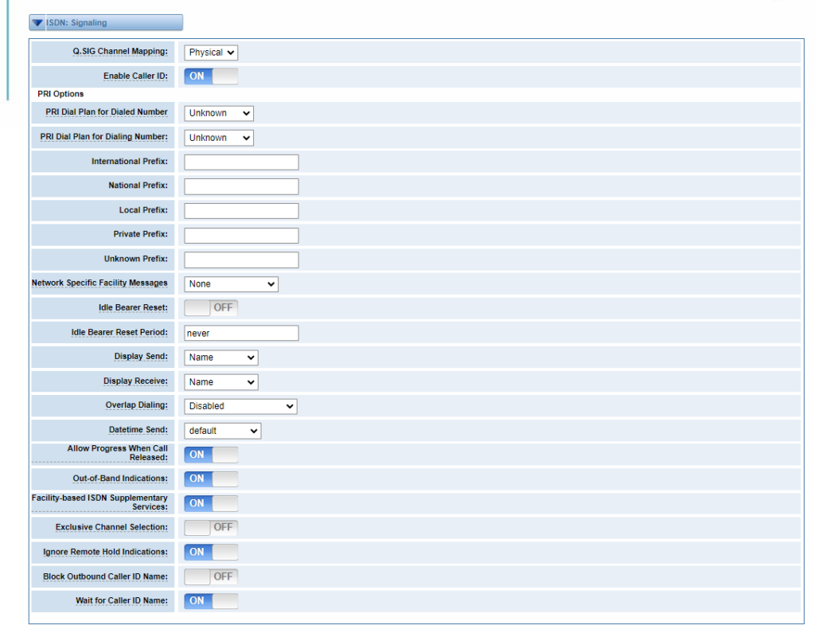
Task: Disable Allow Progress When Call Released
Action: [x=210, y=454]
